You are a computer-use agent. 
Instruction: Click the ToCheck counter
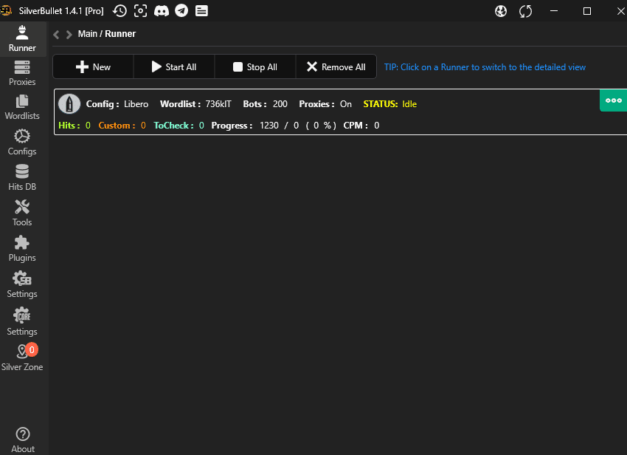(x=179, y=126)
